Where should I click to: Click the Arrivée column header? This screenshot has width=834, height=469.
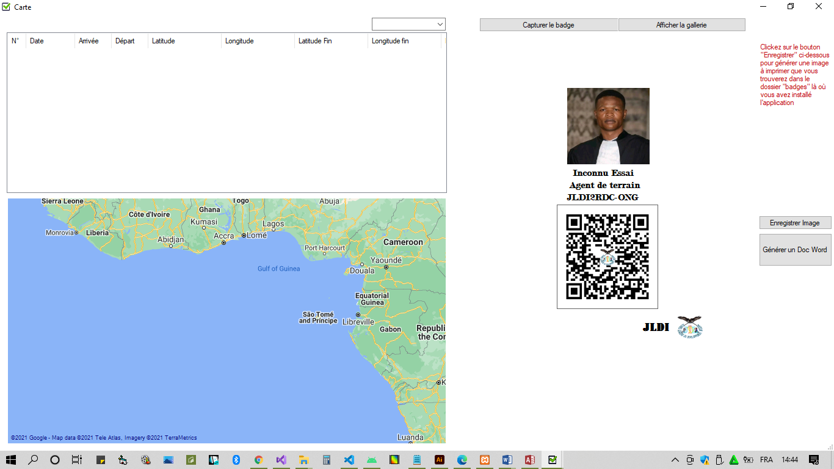click(x=93, y=41)
